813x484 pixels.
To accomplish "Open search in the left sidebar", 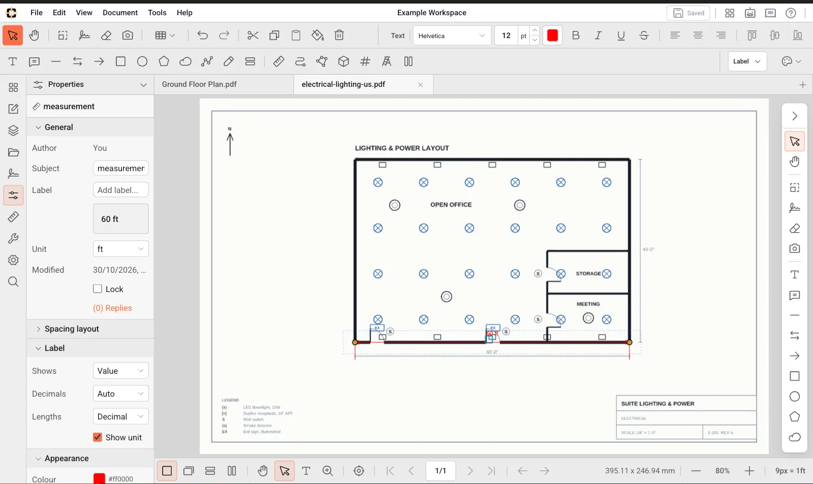I will click(x=13, y=282).
